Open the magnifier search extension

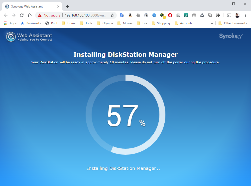click(x=178, y=15)
